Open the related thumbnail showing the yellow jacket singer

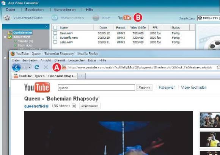click(210, 139)
